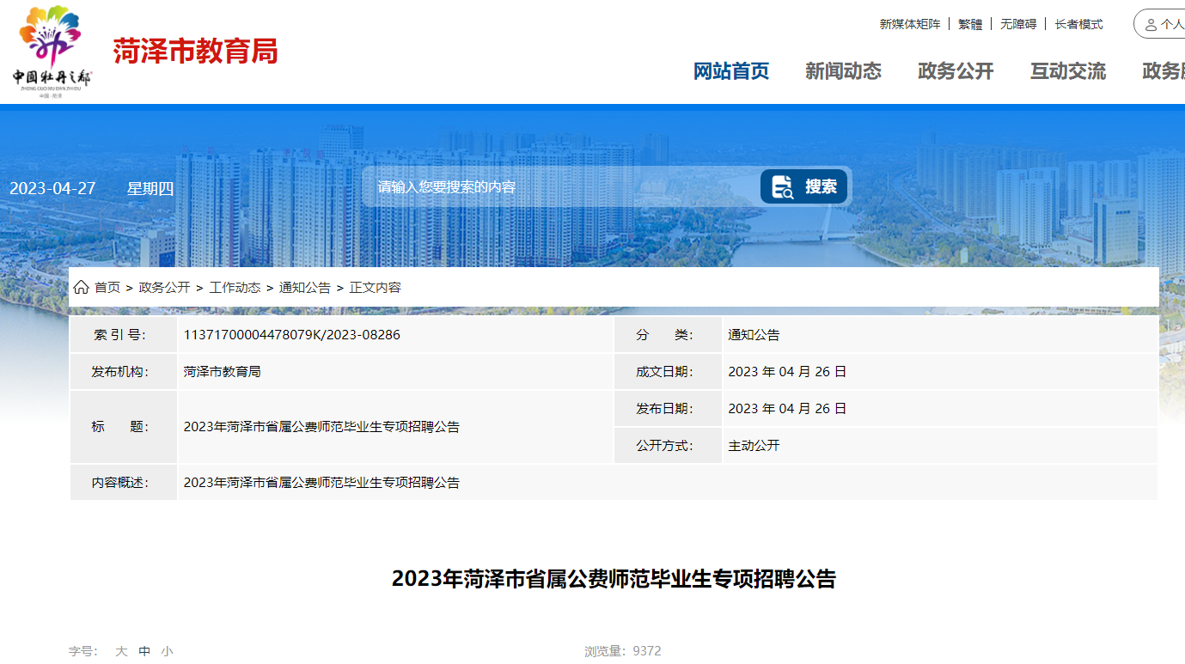Set font size to 中 (medium)

coord(144,651)
